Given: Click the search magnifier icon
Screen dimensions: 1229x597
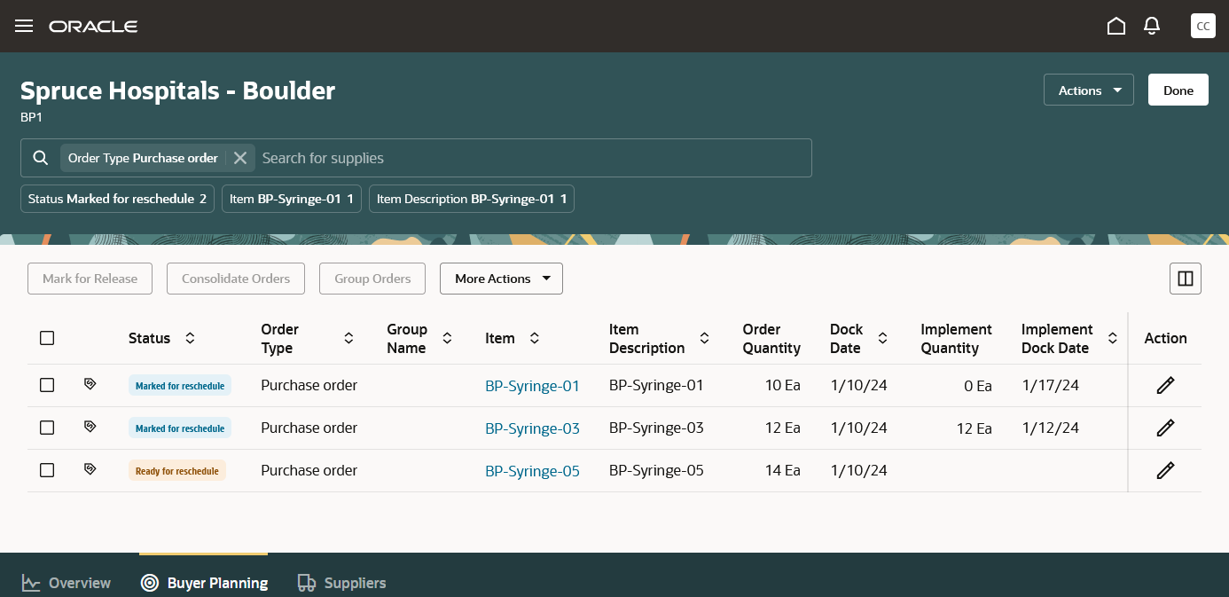Looking at the screenshot, I should pos(40,157).
